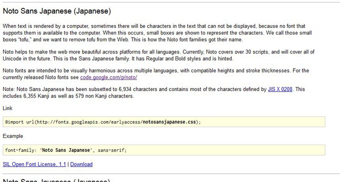Click the 'Example' label above the font-family code

click(x=13, y=136)
